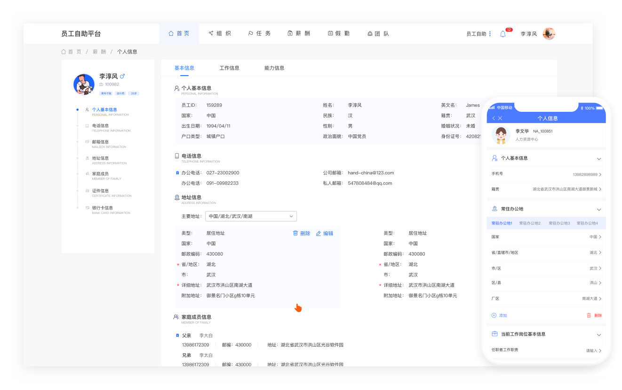Click the person icon beside 个人基本信息 heading

[x=177, y=88]
